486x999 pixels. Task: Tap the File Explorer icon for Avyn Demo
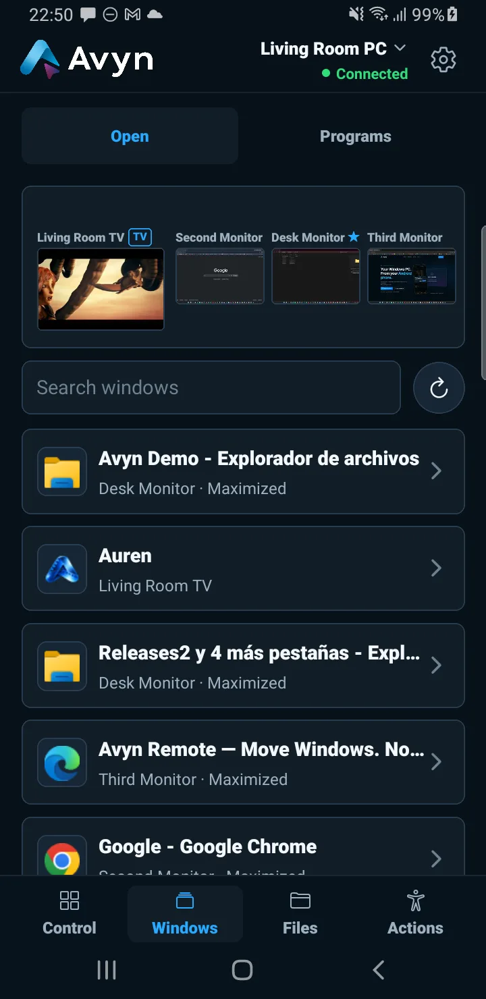(62, 471)
